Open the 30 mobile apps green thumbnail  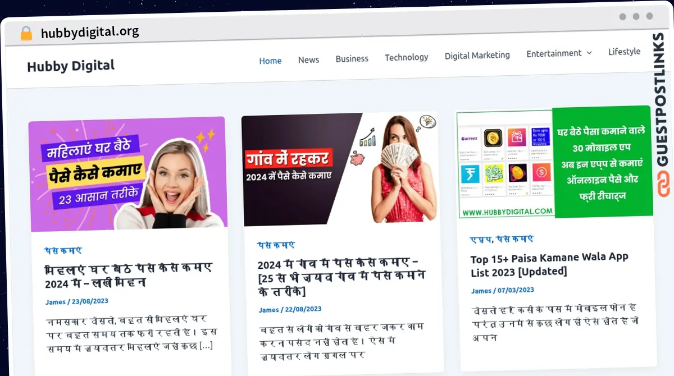[x=554, y=163]
